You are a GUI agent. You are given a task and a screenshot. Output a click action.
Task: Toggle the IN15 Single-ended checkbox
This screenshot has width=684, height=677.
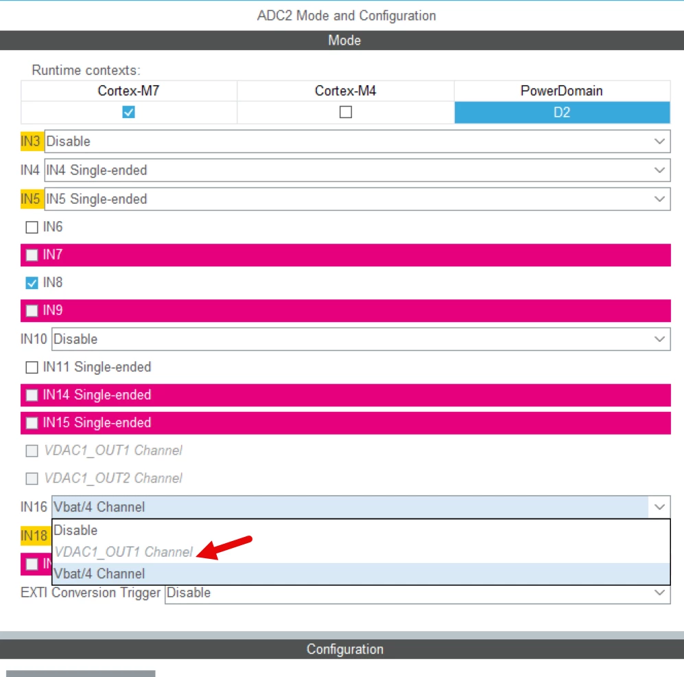32,423
